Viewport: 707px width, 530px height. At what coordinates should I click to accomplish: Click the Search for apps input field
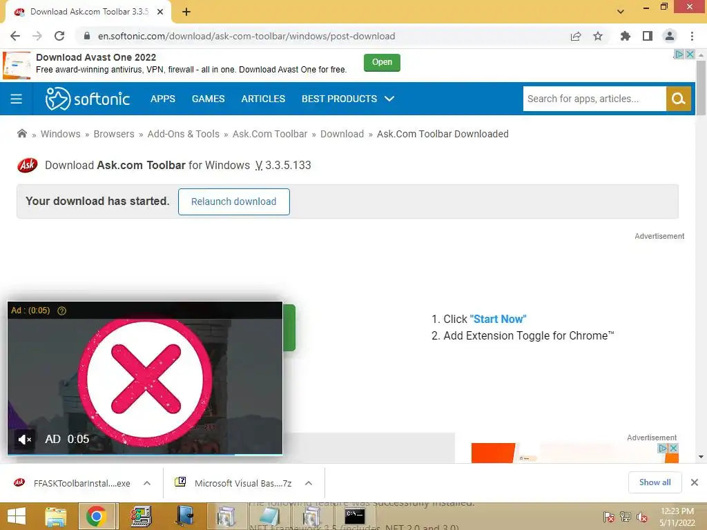point(594,99)
